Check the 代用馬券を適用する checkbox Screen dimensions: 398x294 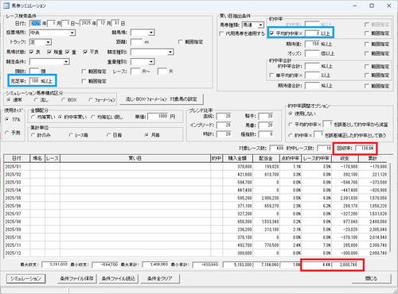(221, 33)
